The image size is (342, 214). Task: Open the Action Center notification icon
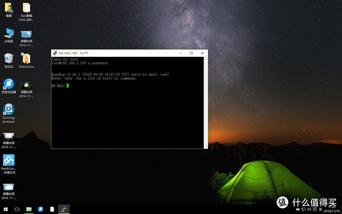pos(315,209)
